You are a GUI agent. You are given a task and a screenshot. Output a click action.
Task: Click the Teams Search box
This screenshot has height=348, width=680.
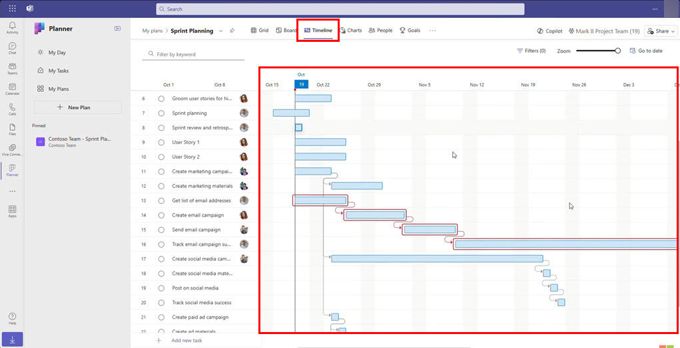(x=340, y=9)
